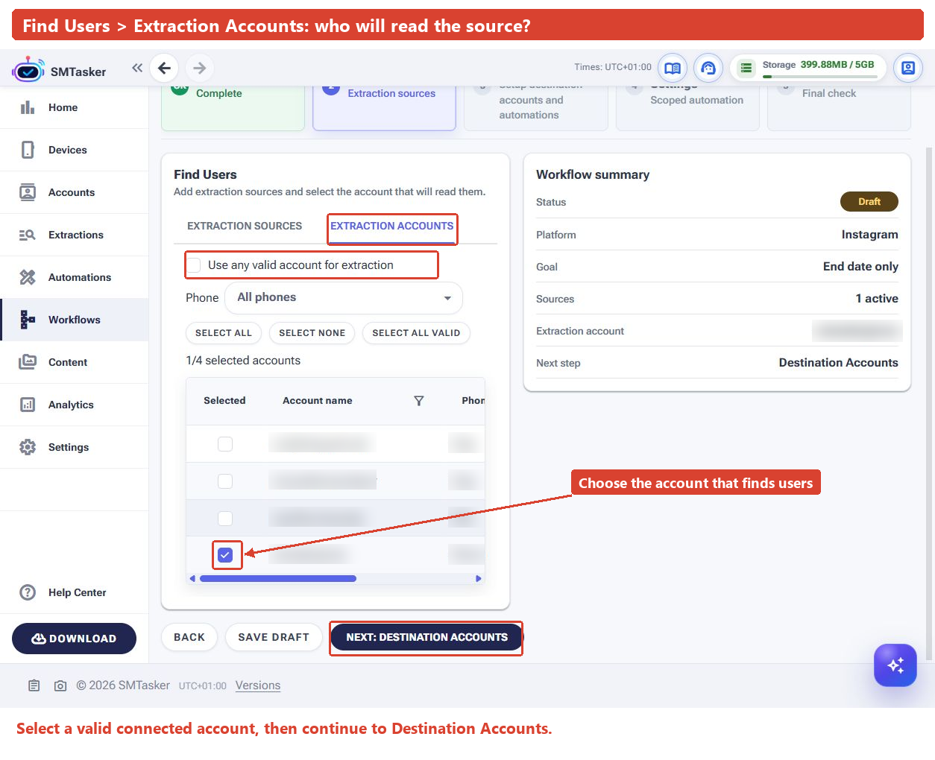This screenshot has height=760, width=935.
Task: Click the Accounts person icon
Action: pyautogui.click(x=28, y=192)
